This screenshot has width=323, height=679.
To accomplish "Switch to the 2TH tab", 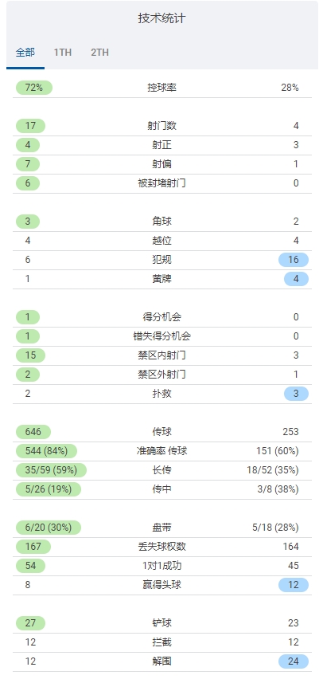I will 100,53.
